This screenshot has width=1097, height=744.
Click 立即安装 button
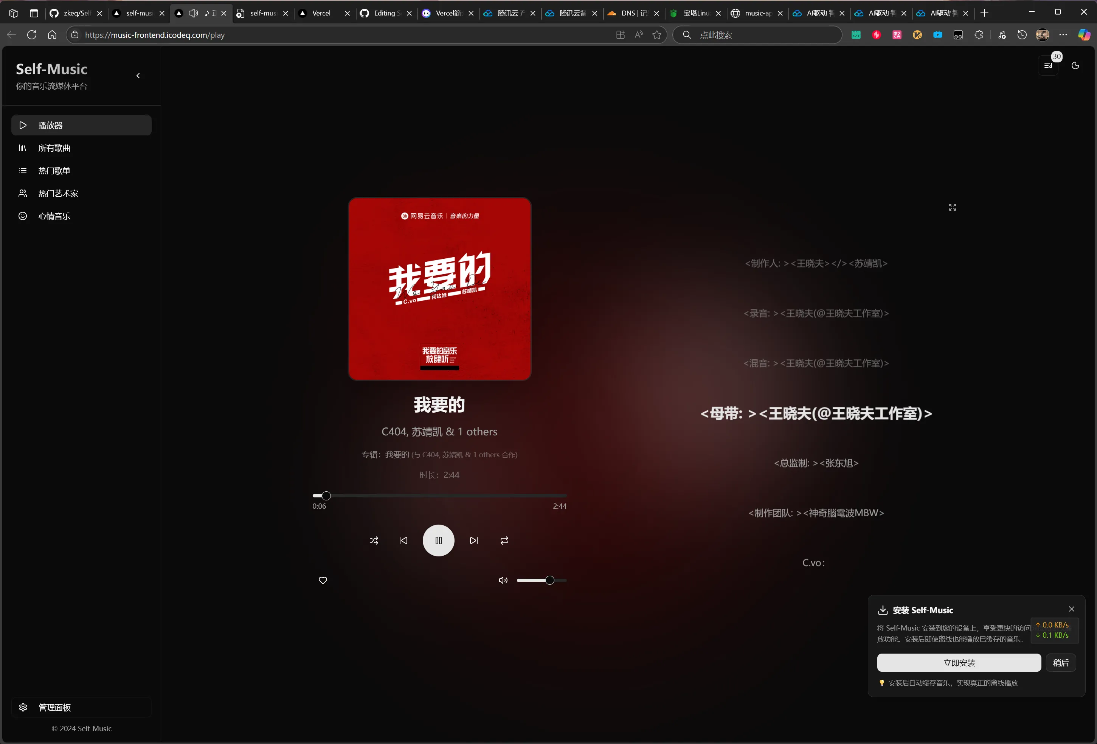[959, 663]
